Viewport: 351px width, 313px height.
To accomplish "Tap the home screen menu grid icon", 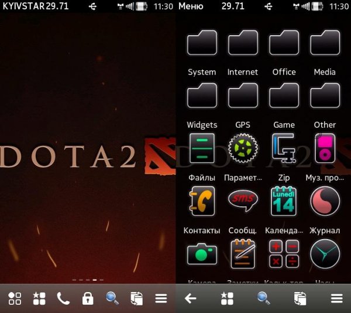I will 15,298.
